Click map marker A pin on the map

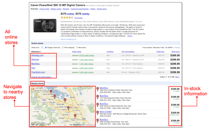(x=55, y=96)
